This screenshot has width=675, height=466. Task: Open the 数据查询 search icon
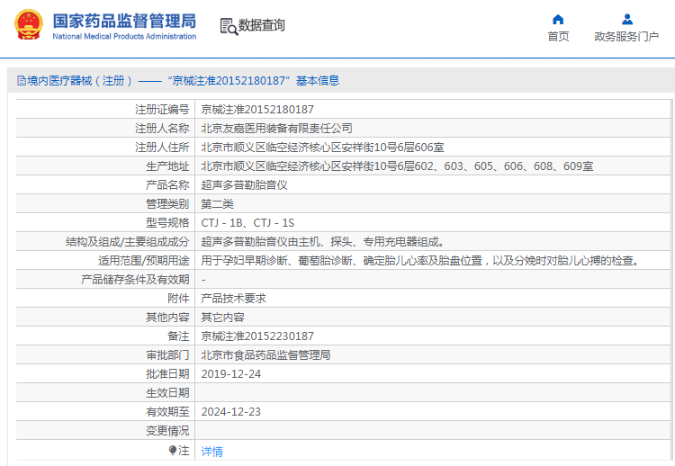tap(229, 26)
